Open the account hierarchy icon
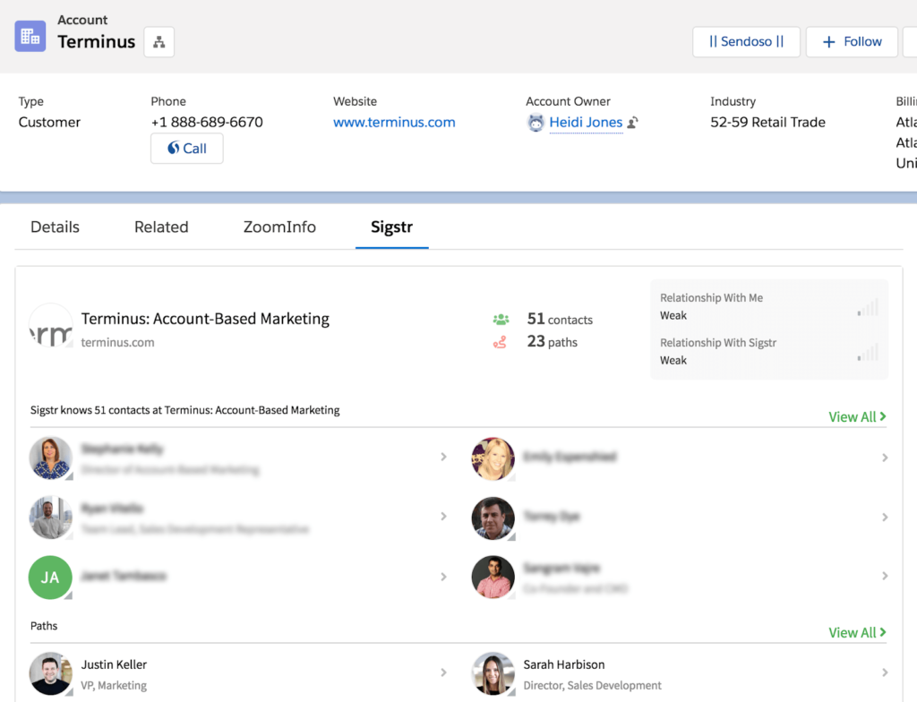The width and height of the screenshot is (917, 702). (x=159, y=42)
